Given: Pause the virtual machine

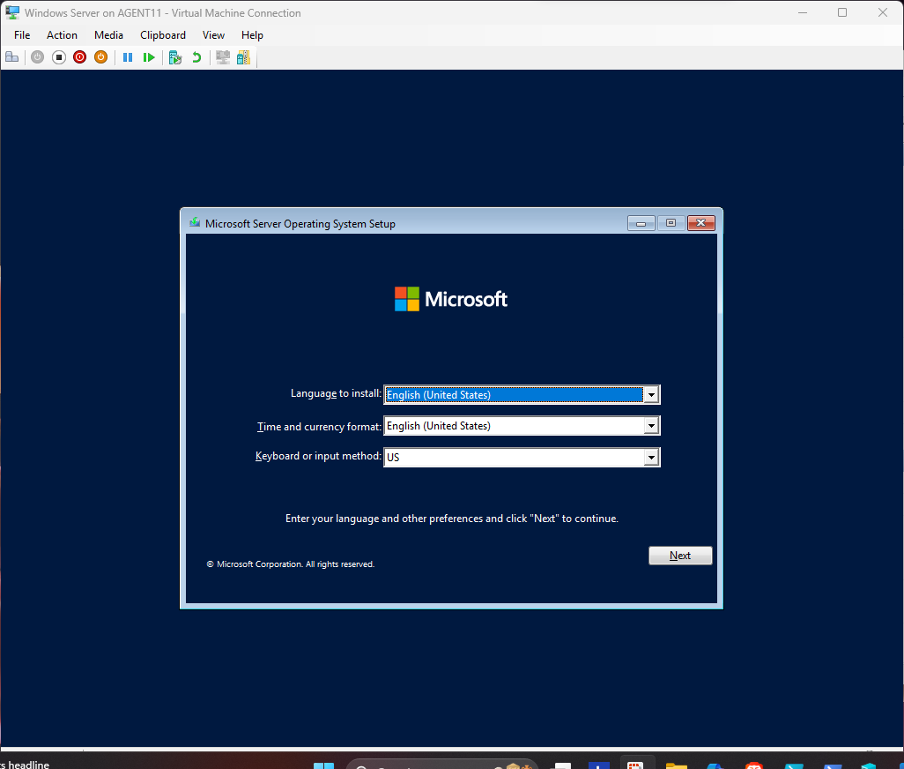Looking at the screenshot, I should click(128, 57).
